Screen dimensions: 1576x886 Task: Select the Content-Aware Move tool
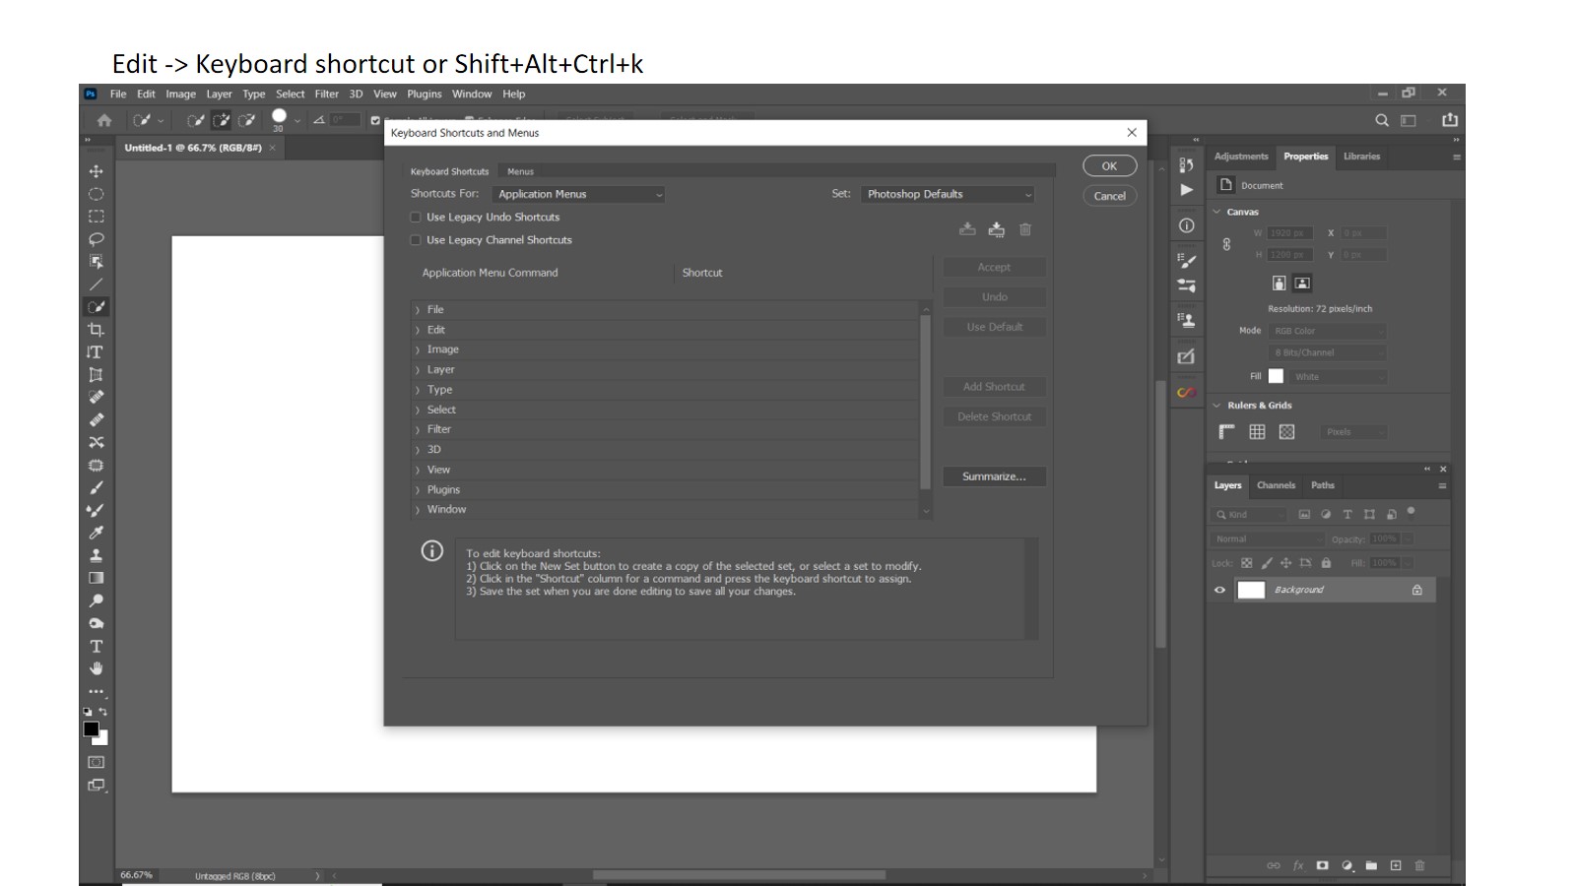click(x=96, y=443)
